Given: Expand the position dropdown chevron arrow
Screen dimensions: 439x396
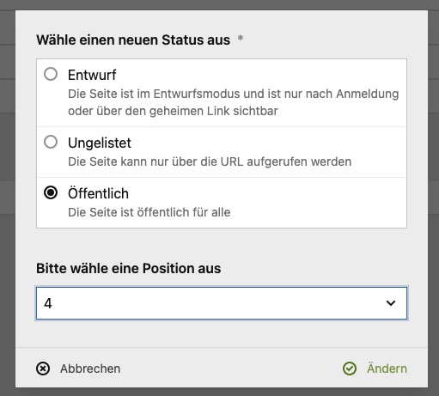Looking at the screenshot, I should [391, 303].
